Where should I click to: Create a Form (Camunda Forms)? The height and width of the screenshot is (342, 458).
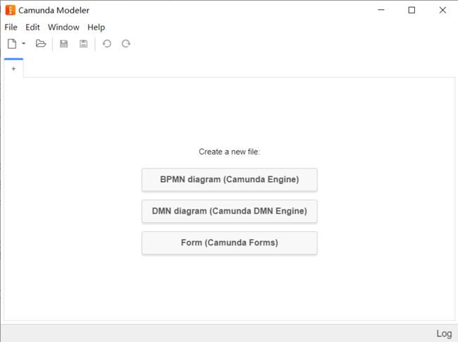click(x=229, y=243)
